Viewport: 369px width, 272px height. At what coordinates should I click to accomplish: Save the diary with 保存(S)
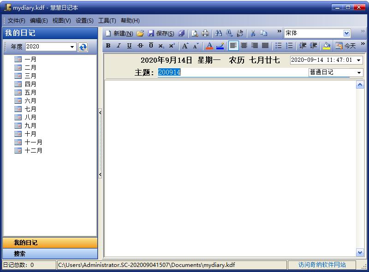pyautogui.click(x=161, y=33)
